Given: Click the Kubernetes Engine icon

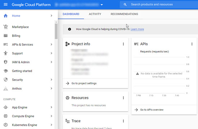Looking at the screenshot, I should 5,125.
